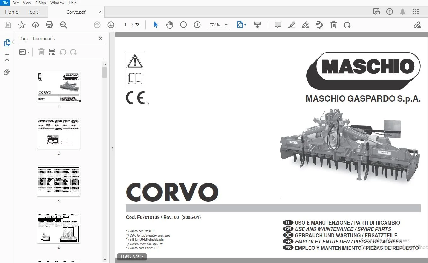This screenshot has height=263, width=428.
Task: Open the Window menu
Action: tap(57, 3)
